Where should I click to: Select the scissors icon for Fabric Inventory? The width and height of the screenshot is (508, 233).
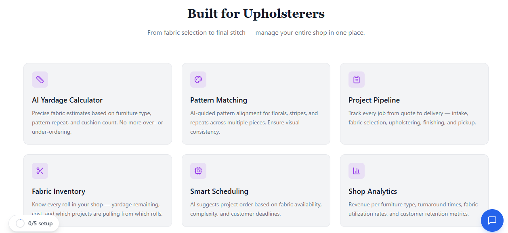coord(40,171)
